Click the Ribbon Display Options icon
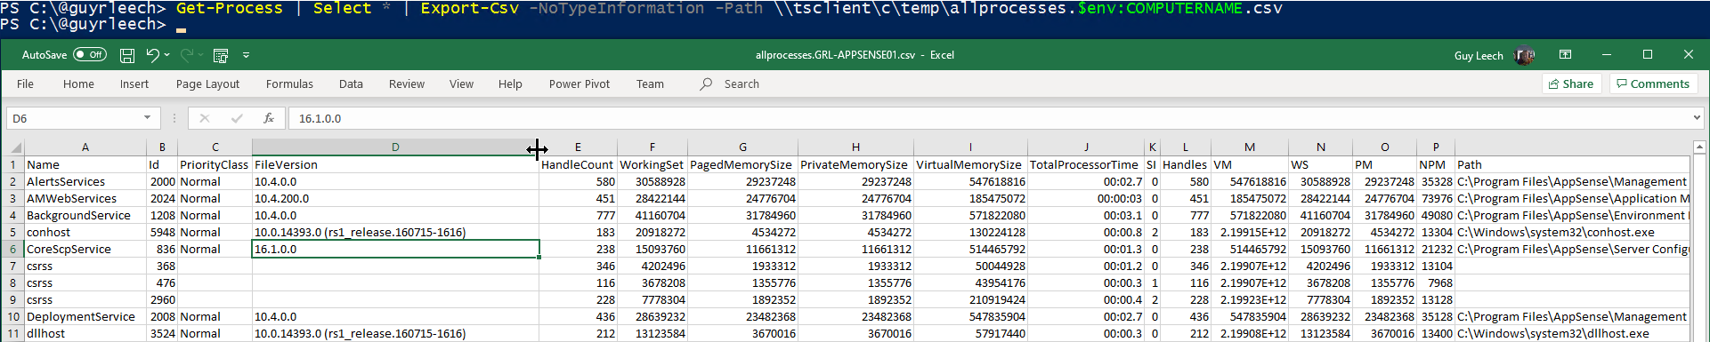The width and height of the screenshot is (1710, 342). 1565,55
